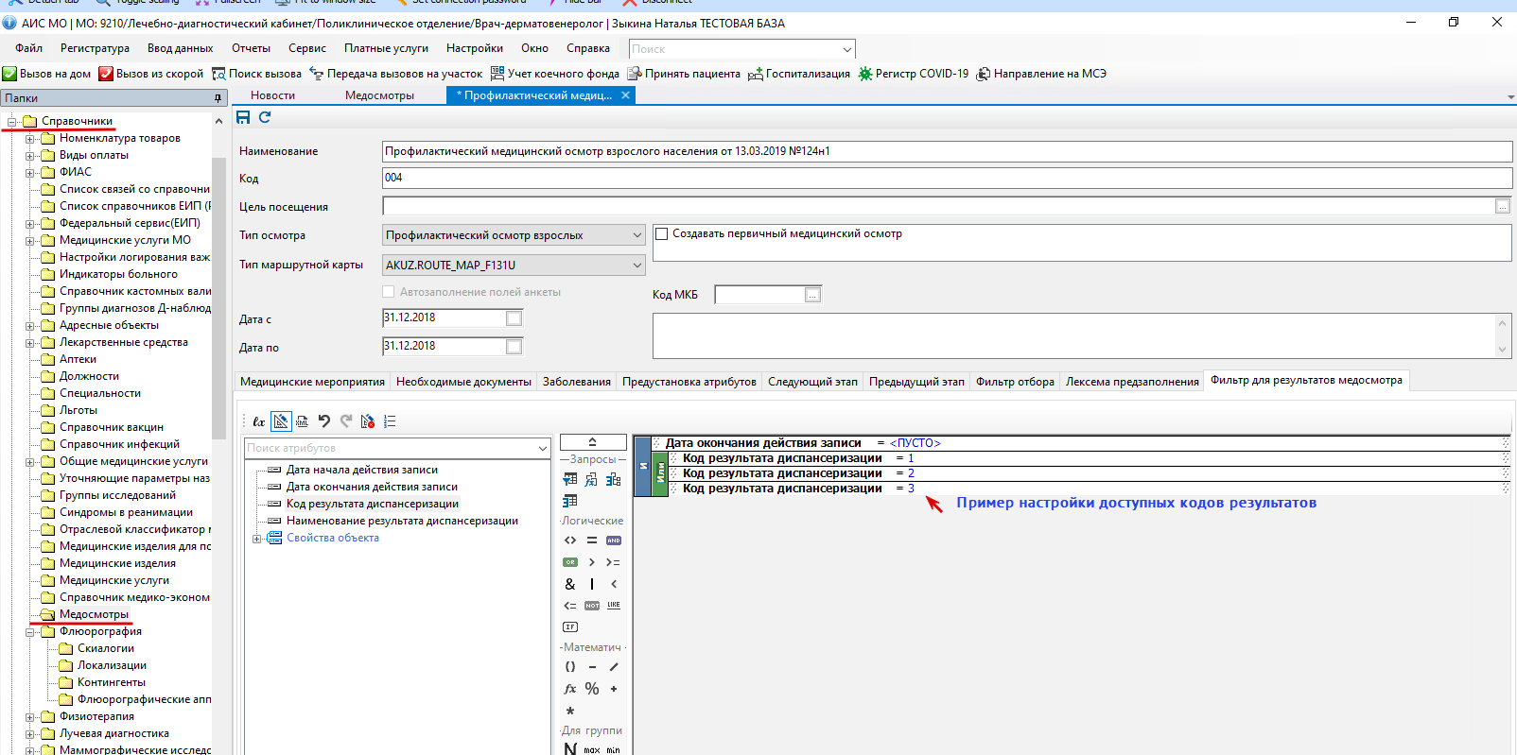The height and width of the screenshot is (755, 1517).
Task: Expand 'Свойства объекта' tree node
Action: click(x=256, y=539)
